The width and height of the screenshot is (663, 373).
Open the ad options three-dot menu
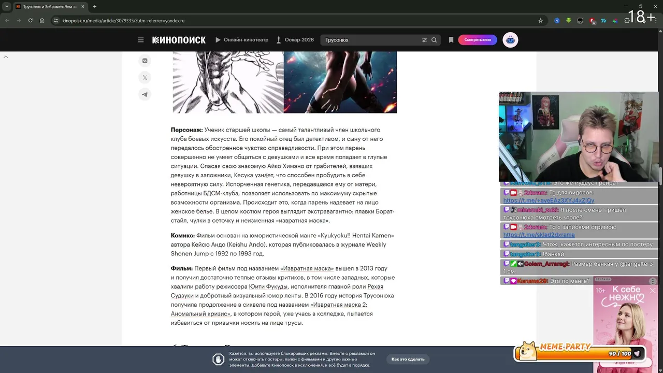tap(653, 281)
